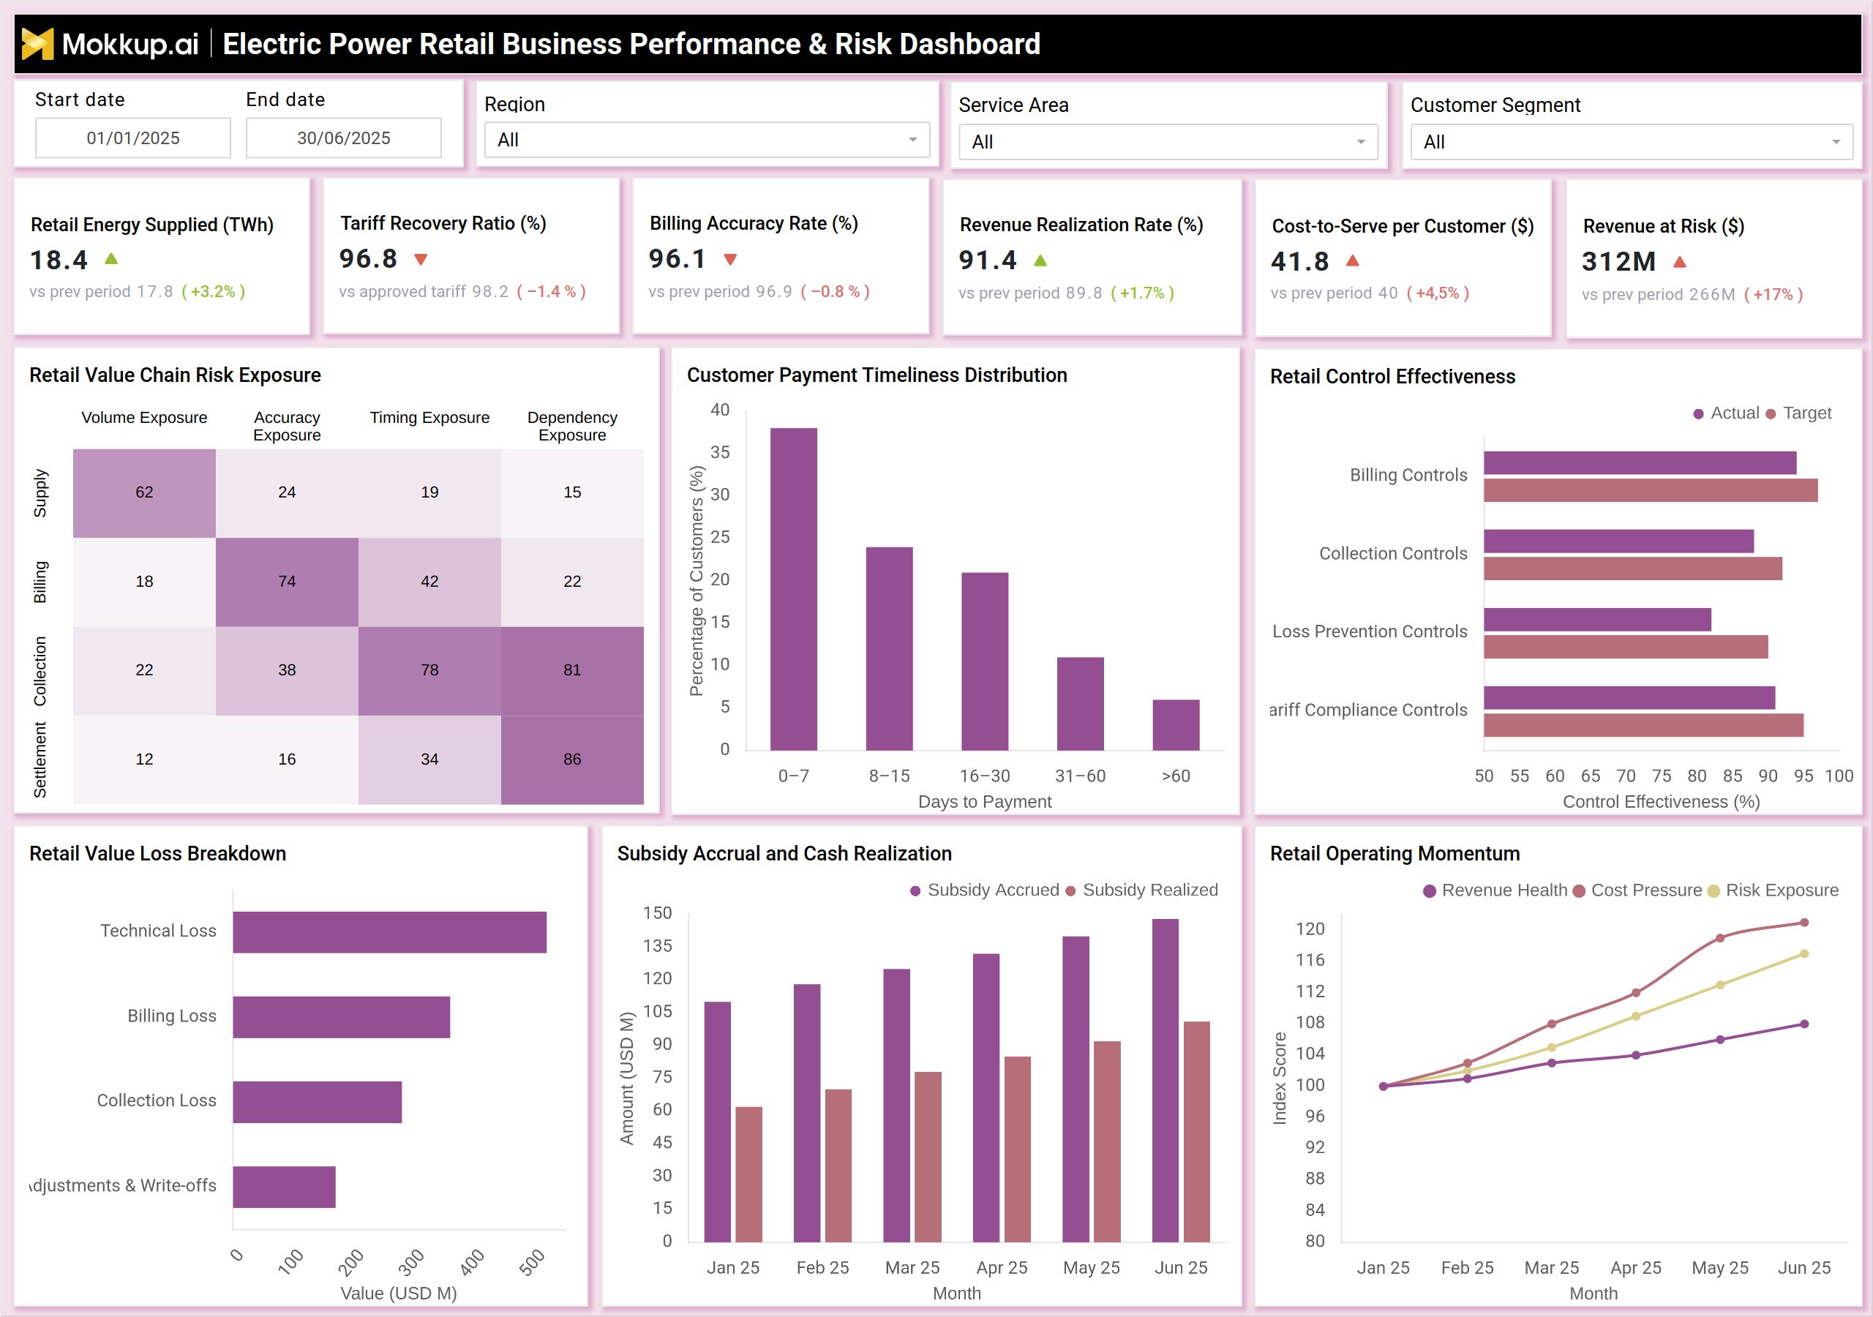Viewport: 1873px width, 1317px height.
Task: Click the red up arrow beside 41.8
Action: click(1353, 260)
